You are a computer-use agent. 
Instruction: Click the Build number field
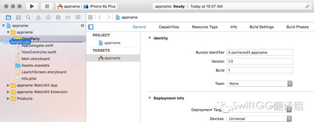[x=260, y=70]
